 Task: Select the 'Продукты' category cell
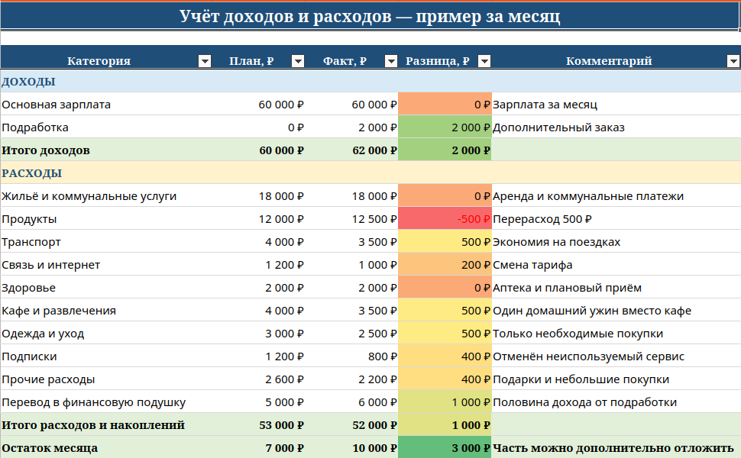(x=106, y=219)
